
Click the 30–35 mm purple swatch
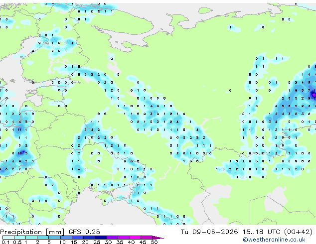[112, 238]
